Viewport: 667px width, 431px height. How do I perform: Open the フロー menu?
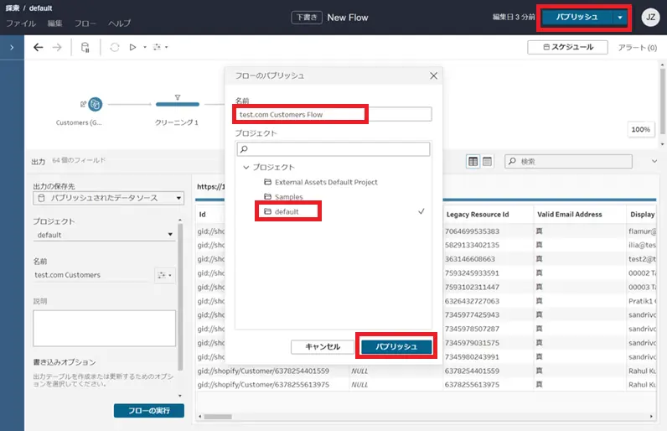pos(85,23)
